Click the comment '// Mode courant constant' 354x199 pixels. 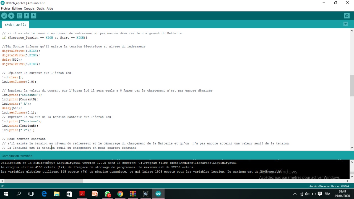pos(24,139)
